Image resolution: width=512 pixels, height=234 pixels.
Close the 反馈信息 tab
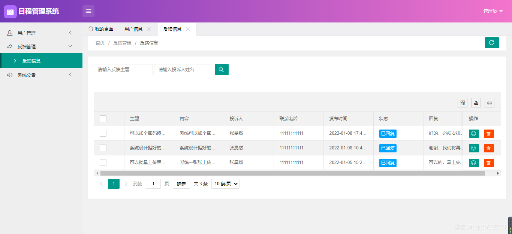tap(188, 29)
